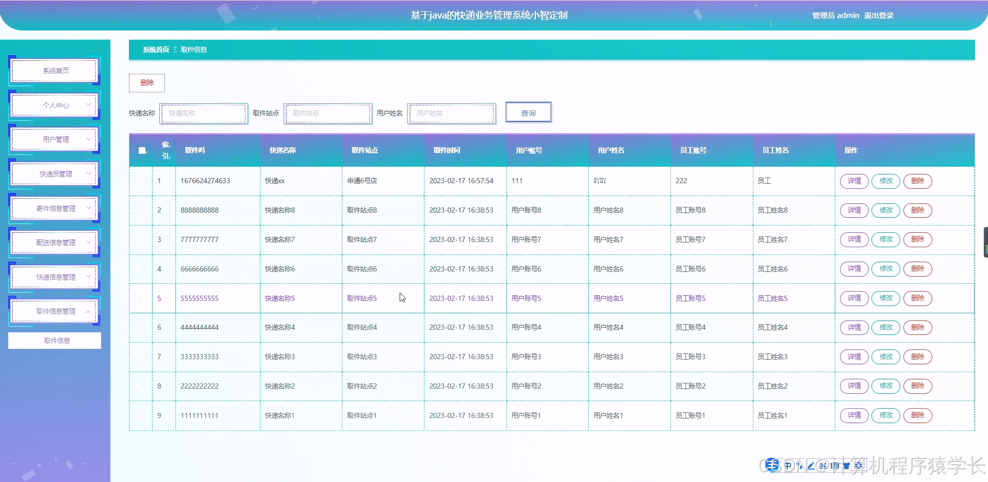This screenshot has width=988, height=482.
Task: Toggle punctuation mode icon in IME toolbar
Action: [799, 465]
